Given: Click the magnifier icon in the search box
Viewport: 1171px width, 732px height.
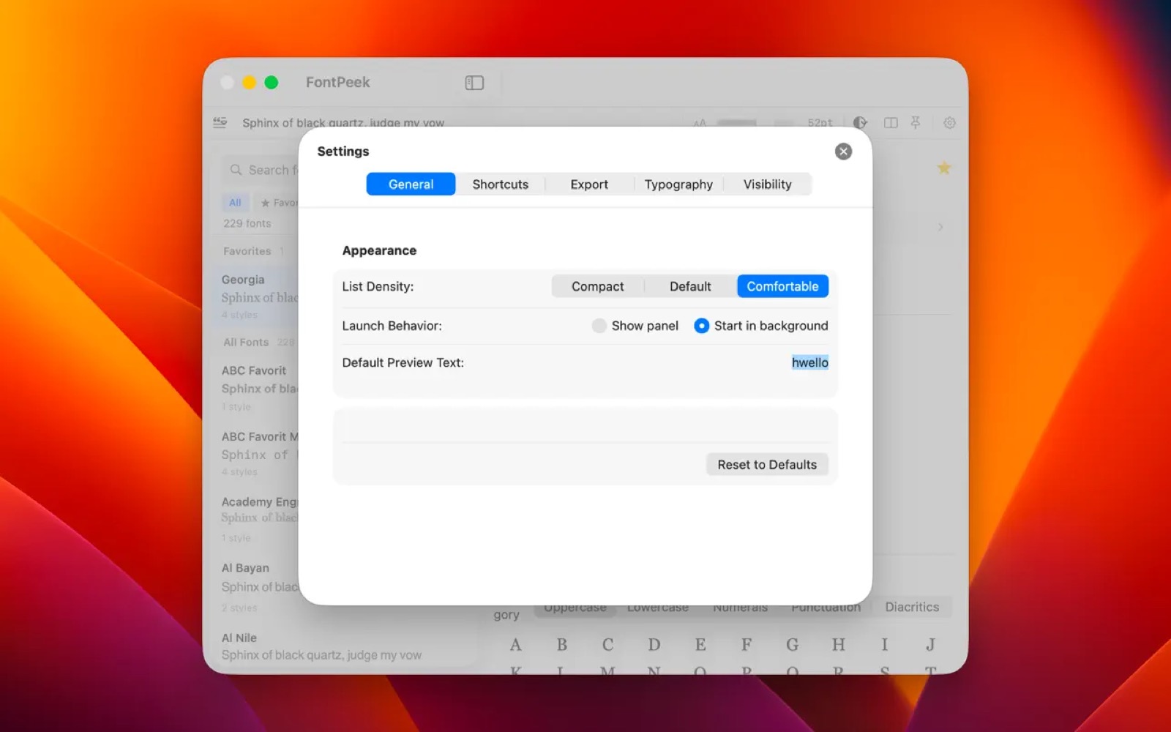Looking at the screenshot, I should [x=236, y=170].
